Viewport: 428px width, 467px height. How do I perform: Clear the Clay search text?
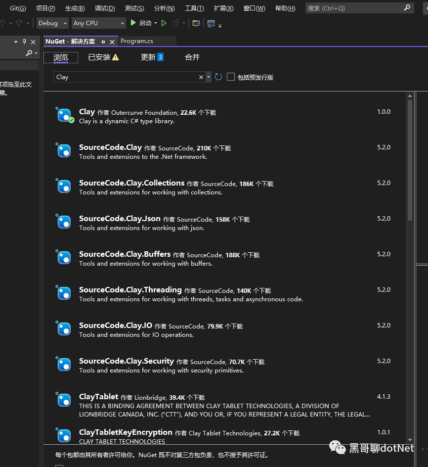click(201, 77)
